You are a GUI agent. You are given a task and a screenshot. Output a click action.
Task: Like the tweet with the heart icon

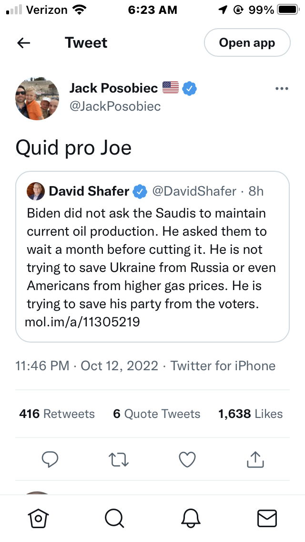point(187,459)
